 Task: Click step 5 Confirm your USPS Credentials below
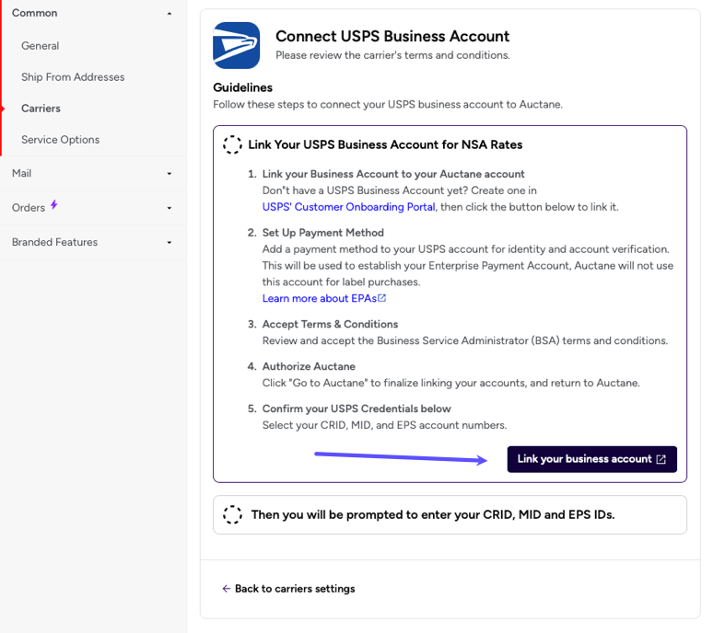[357, 409]
